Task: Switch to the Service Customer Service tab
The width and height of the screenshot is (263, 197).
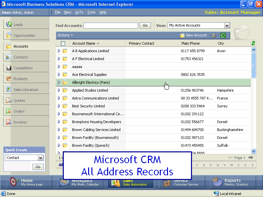Action: [182, 182]
